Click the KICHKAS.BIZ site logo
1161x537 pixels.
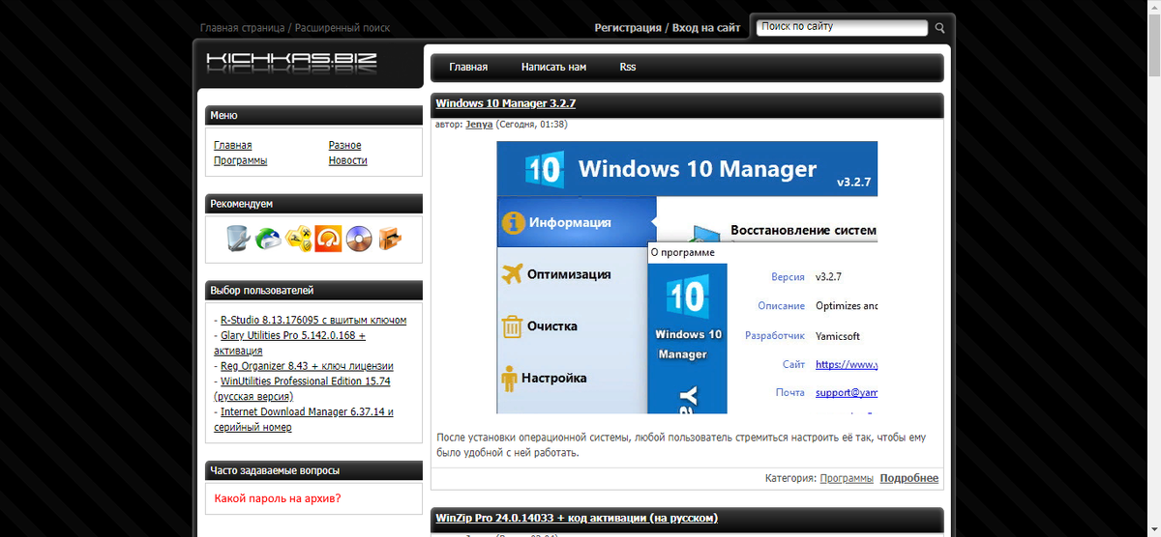tap(292, 65)
